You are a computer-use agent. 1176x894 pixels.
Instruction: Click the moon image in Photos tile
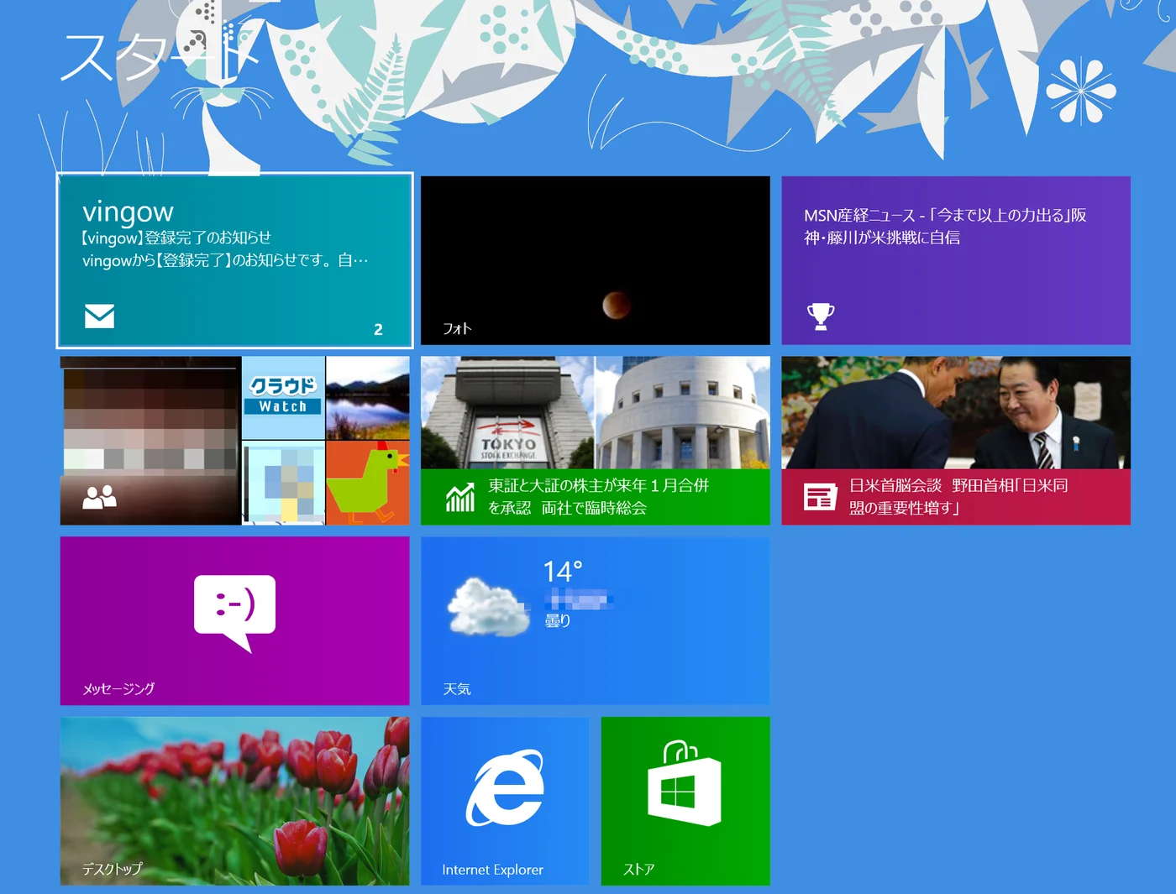pos(616,305)
